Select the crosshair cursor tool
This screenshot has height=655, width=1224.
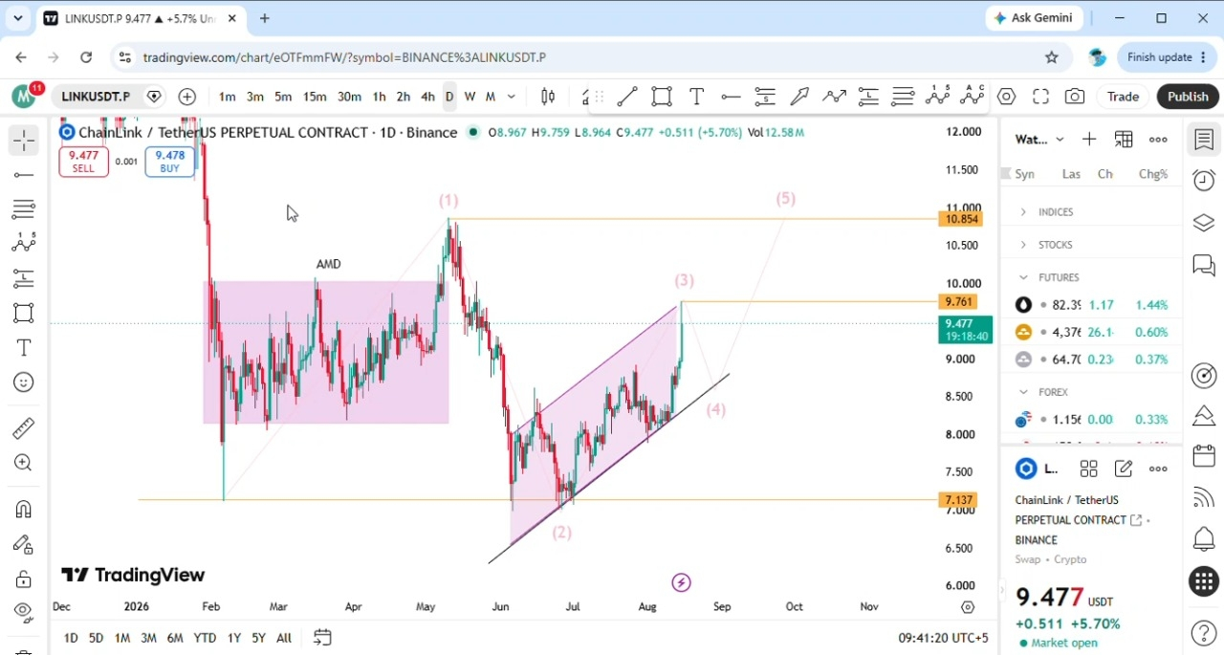pos(24,141)
